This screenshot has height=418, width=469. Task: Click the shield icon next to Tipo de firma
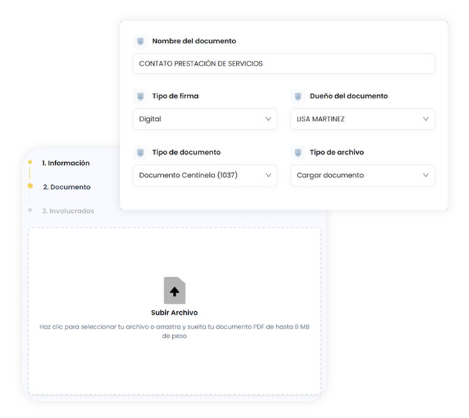[x=140, y=96]
